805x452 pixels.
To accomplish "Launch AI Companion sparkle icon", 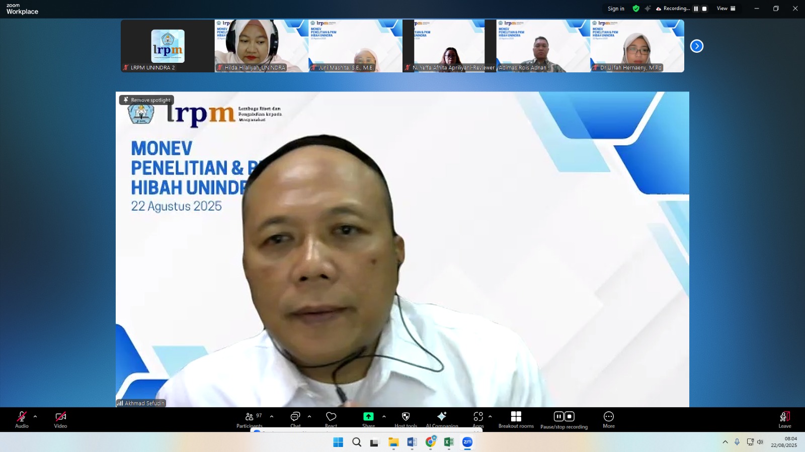I will coord(442,417).
